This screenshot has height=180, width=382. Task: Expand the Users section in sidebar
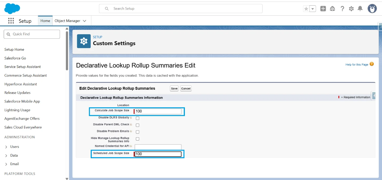pos(6,147)
